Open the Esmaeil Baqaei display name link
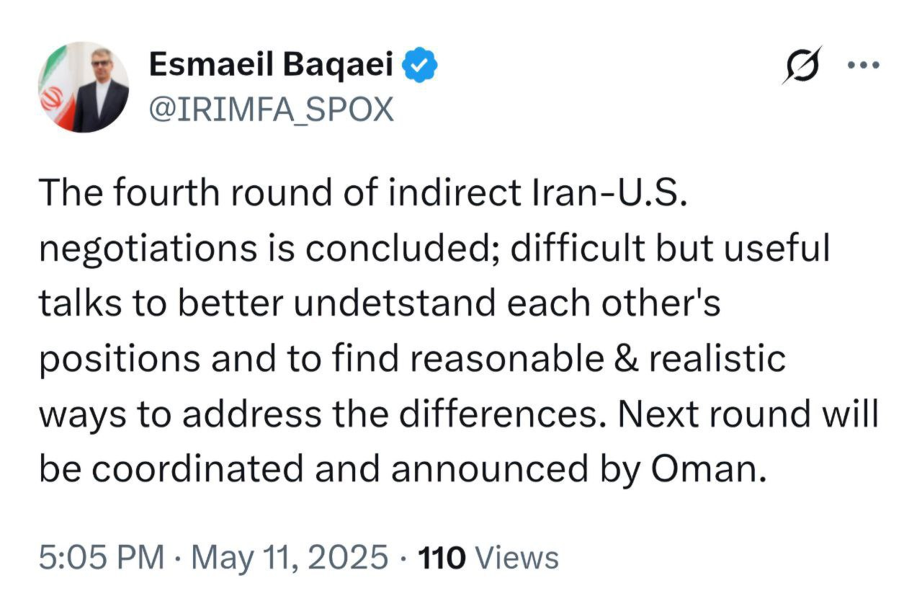Screen dimensions: 922x609 click(x=272, y=66)
